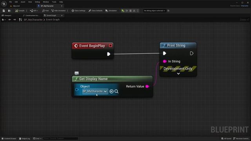This screenshot has width=251, height=141.
Task: Click the Find toolbar button
Action: tap(45, 11)
